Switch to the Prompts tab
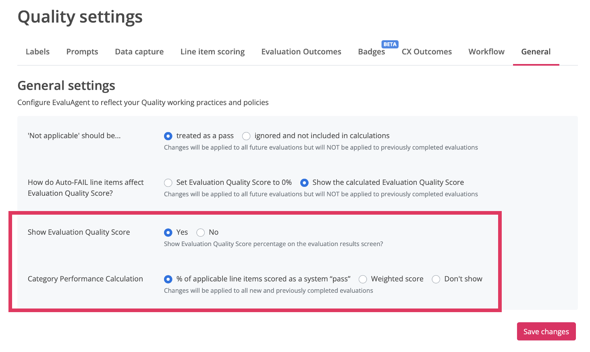Viewport: 590px width, 352px height. (x=82, y=52)
